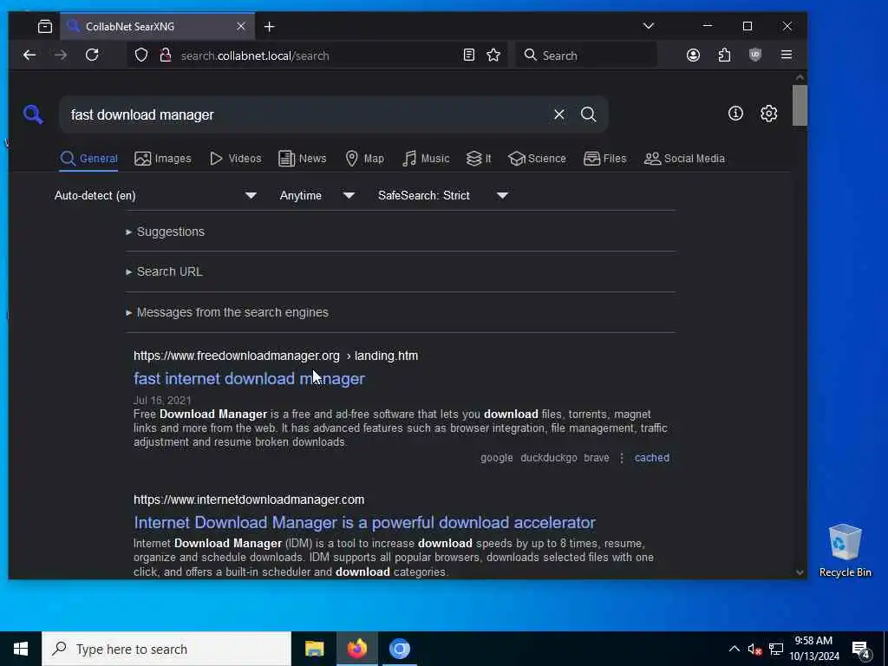Open the network status tray icon
This screenshot has width=888, height=666.
pos(776,649)
